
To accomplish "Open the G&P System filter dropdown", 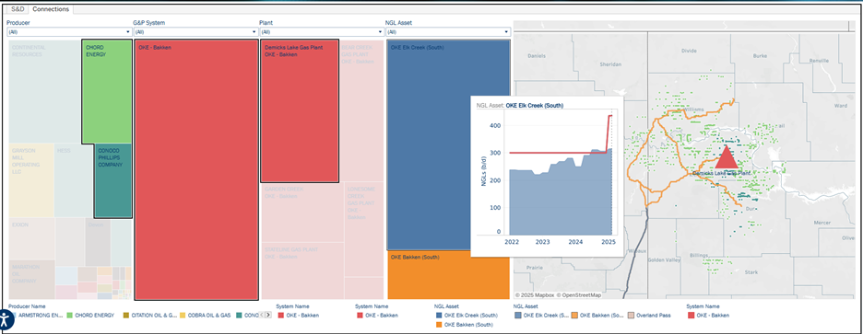I will [x=195, y=32].
